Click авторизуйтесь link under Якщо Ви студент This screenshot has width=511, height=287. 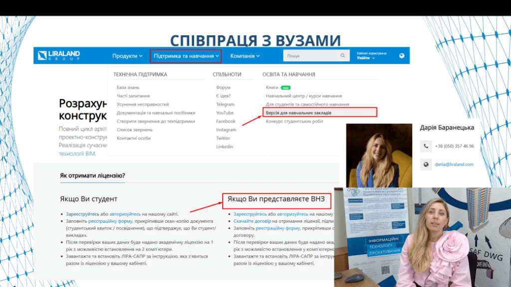click(x=125, y=214)
